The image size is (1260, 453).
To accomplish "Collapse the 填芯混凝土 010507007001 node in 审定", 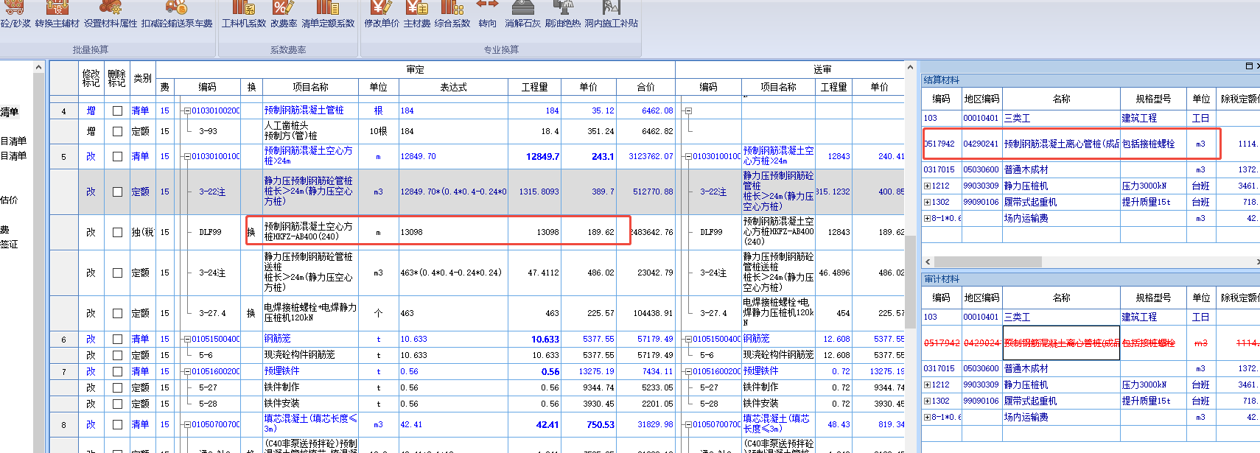I will tap(187, 424).
